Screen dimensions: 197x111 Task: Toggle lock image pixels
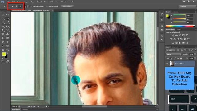click(175, 58)
